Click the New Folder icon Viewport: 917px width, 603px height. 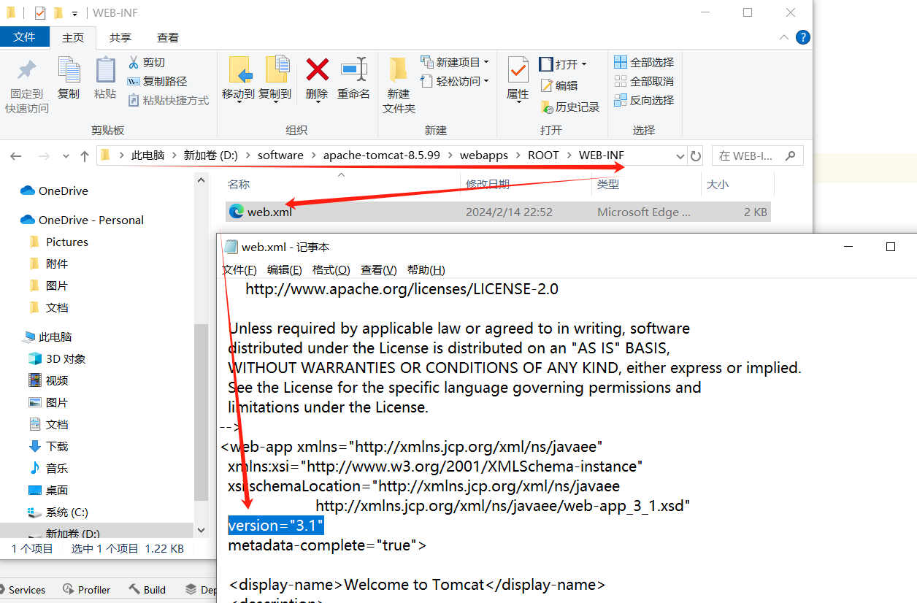(399, 70)
